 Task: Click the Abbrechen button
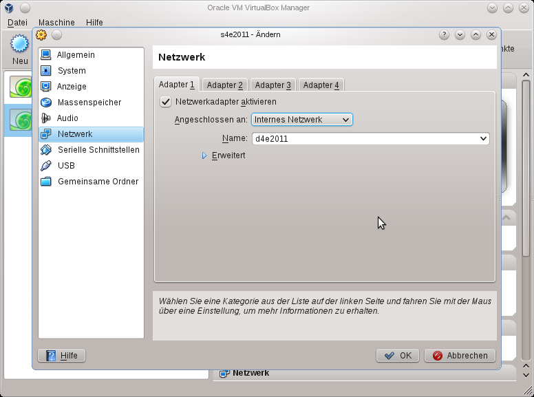point(460,356)
